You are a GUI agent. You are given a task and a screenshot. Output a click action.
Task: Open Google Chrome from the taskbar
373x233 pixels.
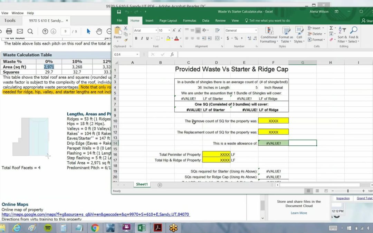tap(95, 228)
